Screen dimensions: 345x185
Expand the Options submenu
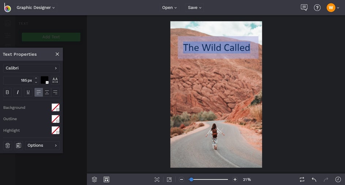(42, 145)
